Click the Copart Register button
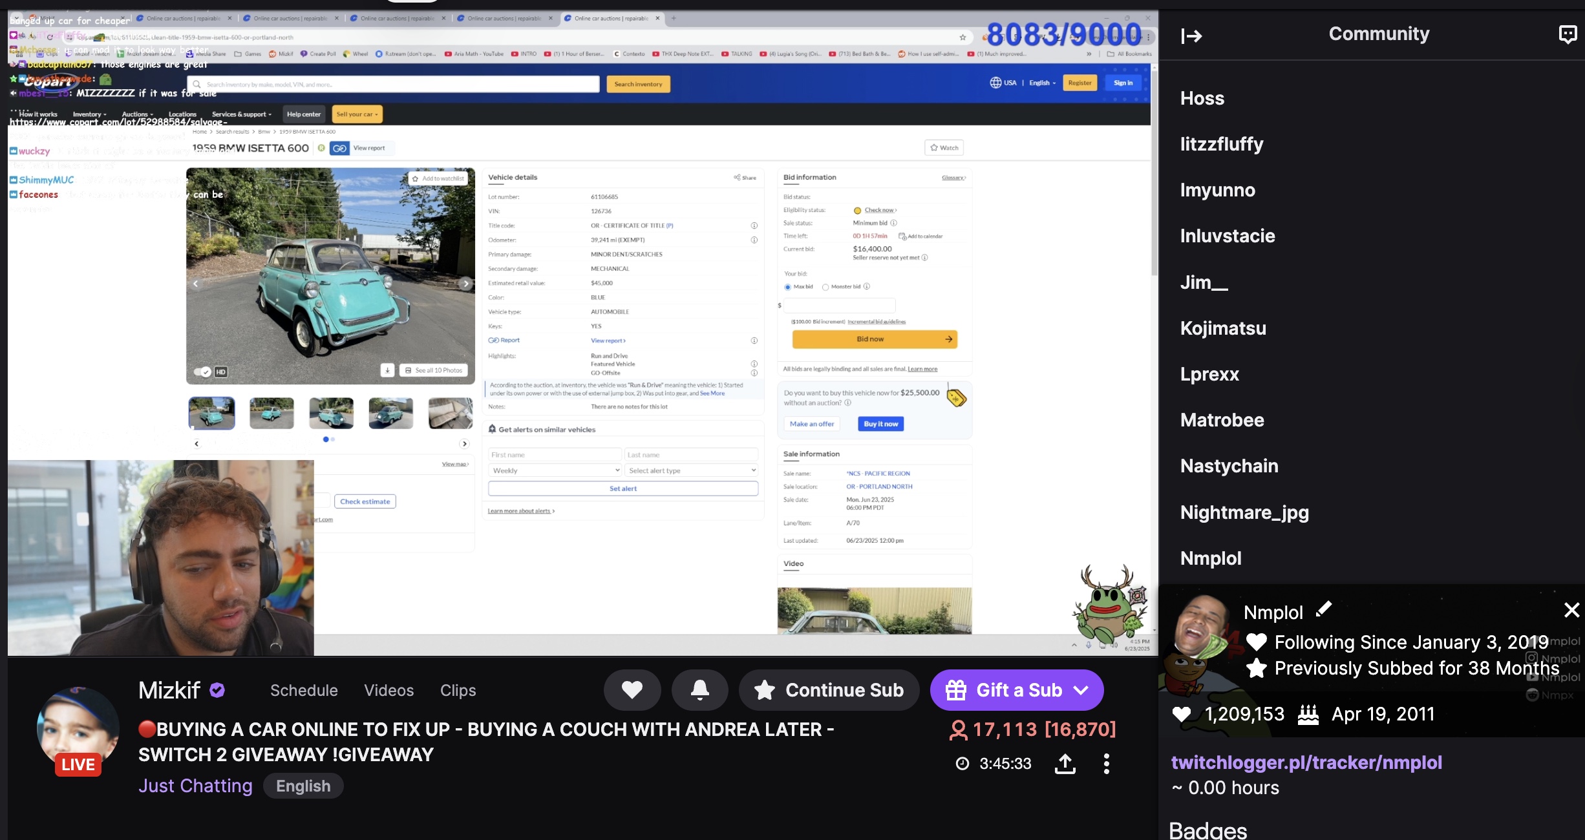1585x840 pixels. [1080, 83]
